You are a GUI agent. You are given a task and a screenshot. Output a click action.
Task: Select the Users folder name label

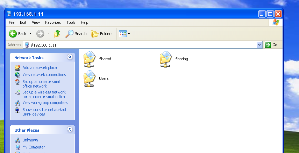point(104,78)
